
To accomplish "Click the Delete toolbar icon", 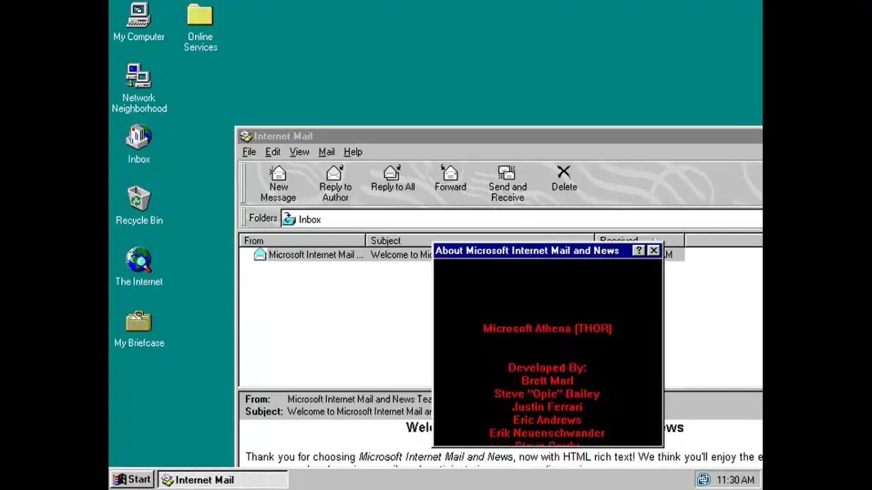I will 563,173.
